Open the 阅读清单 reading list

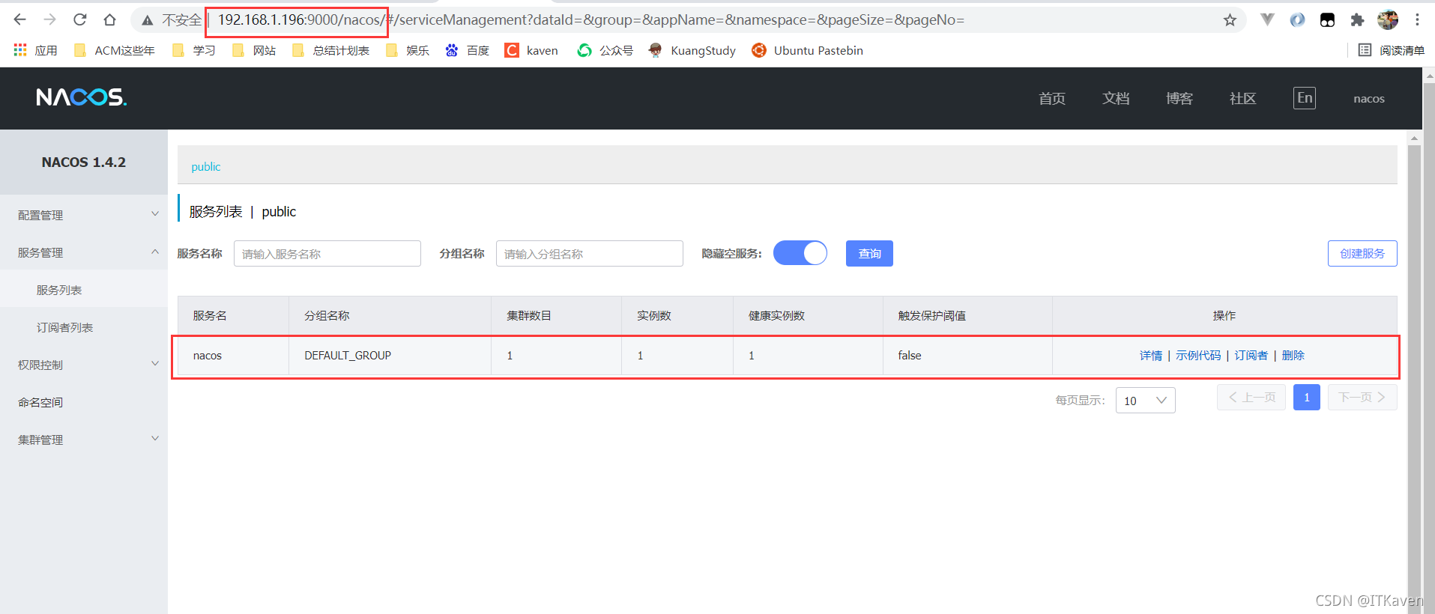pos(1392,50)
